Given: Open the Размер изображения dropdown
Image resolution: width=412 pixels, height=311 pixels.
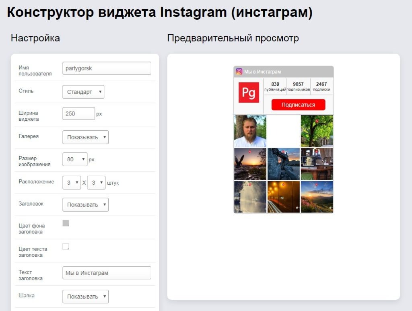Looking at the screenshot, I should 74,159.
